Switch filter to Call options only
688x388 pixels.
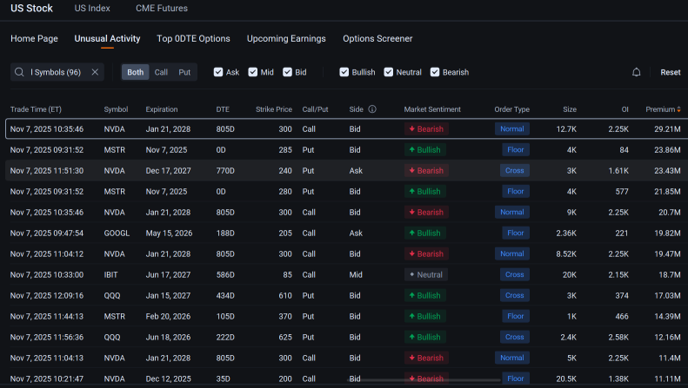pyautogui.click(x=161, y=72)
